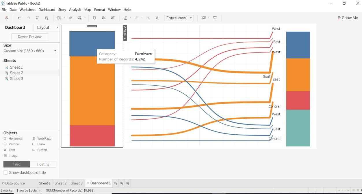Viewport: 362px width, 194px height.
Task: Select Sheet 3 in Sheets list
Action: [16, 79]
